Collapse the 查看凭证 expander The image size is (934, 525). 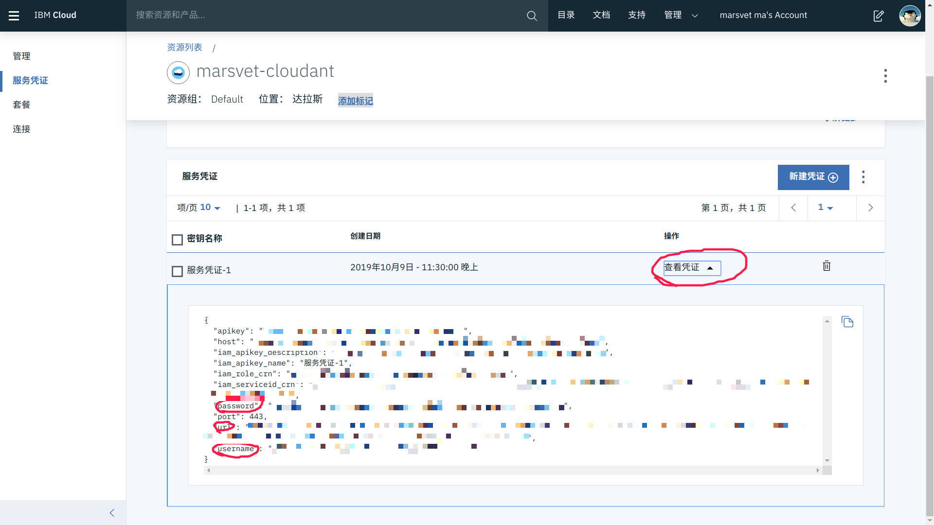point(692,268)
